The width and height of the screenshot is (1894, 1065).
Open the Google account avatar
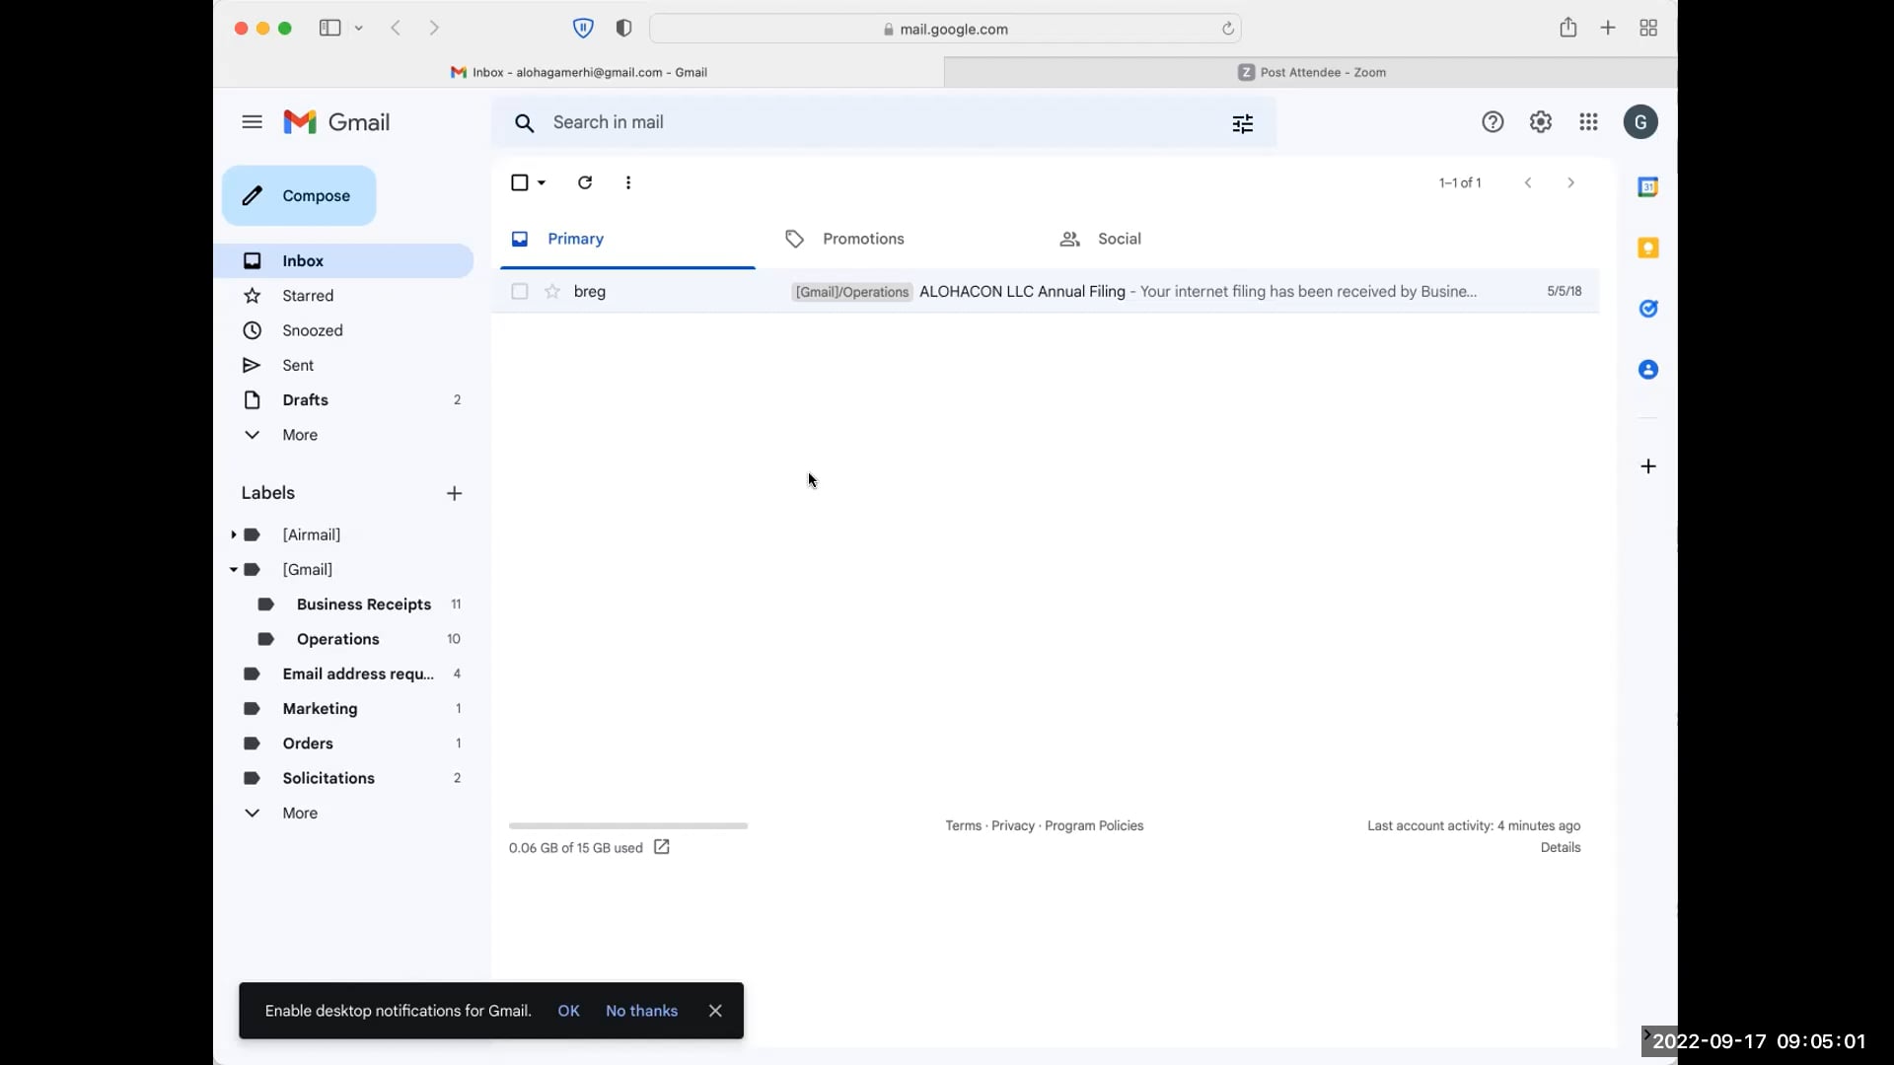tap(1640, 122)
